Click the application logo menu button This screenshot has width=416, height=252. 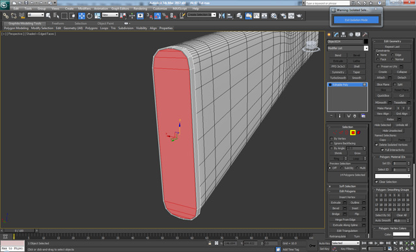click(x=5, y=5)
